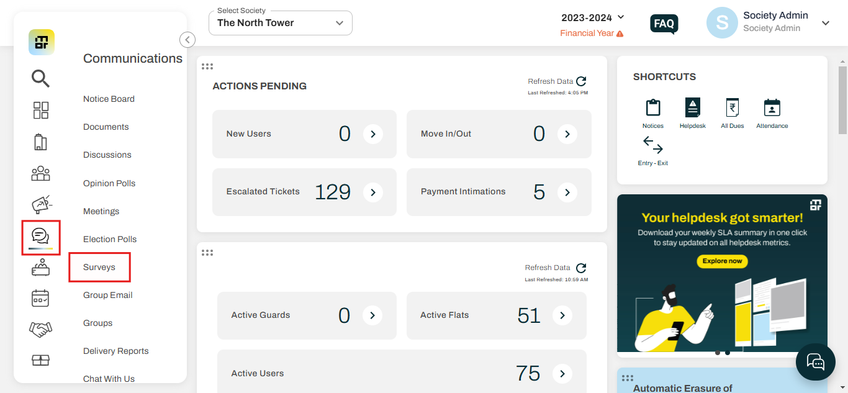Screen dimensions: 848x393
Task: Select Group Email in Communications menu
Action: tap(108, 296)
